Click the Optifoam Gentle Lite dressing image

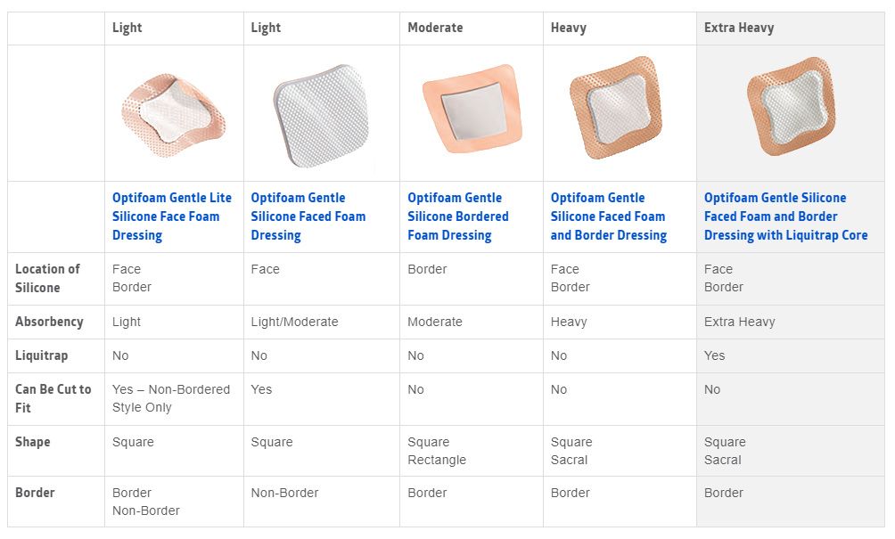pyautogui.click(x=174, y=113)
